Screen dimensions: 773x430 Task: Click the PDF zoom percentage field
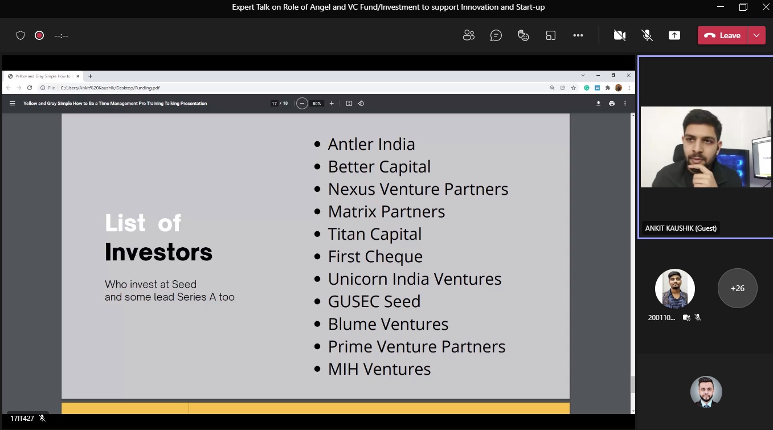point(317,104)
